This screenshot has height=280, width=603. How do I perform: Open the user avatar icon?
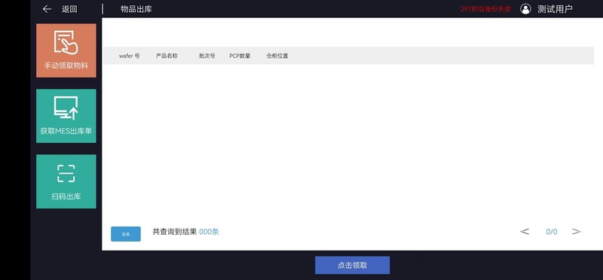pos(525,9)
